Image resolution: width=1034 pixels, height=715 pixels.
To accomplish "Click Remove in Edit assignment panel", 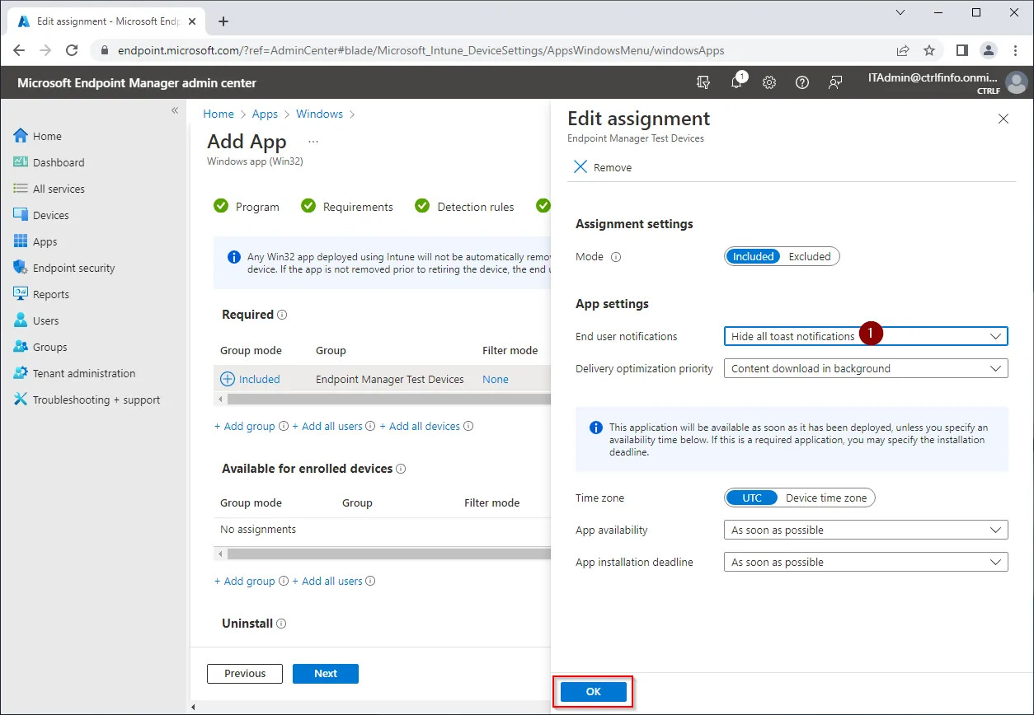I will point(603,167).
